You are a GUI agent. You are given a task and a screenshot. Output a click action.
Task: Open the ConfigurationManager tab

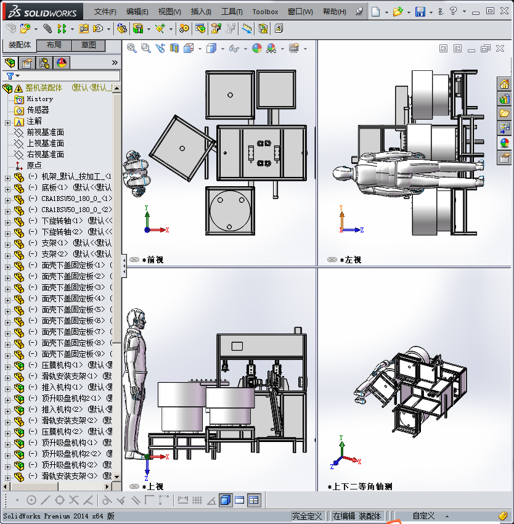[x=44, y=62]
